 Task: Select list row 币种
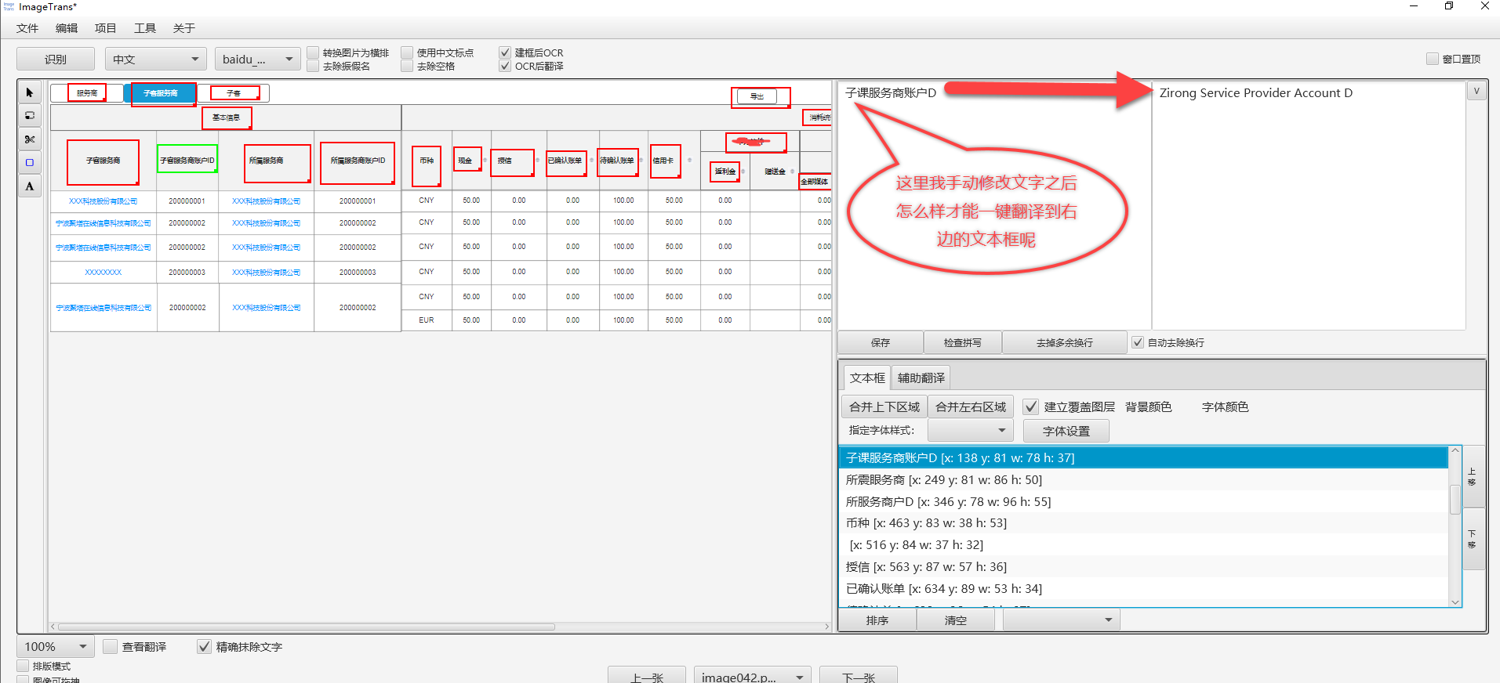[x=1143, y=522]
